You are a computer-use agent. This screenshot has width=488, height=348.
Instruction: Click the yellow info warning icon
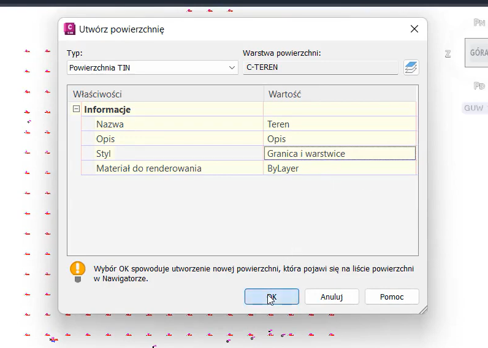coord(78,270)
